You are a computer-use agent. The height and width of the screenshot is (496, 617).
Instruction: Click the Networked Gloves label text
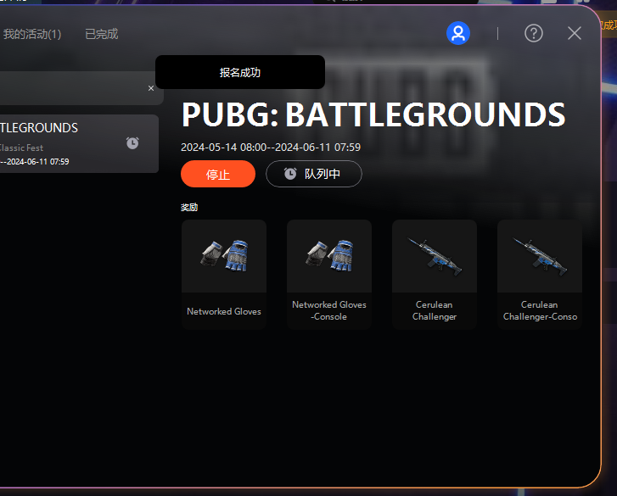click(x=224, y=311)
